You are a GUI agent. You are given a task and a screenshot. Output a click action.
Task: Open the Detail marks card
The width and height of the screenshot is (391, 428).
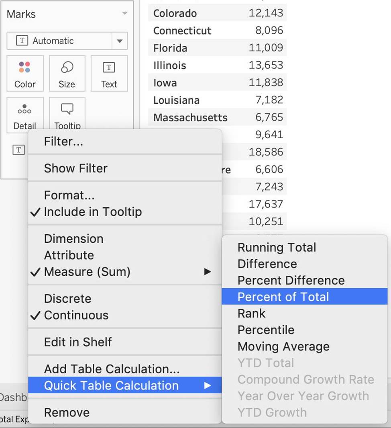click(25, 115)
